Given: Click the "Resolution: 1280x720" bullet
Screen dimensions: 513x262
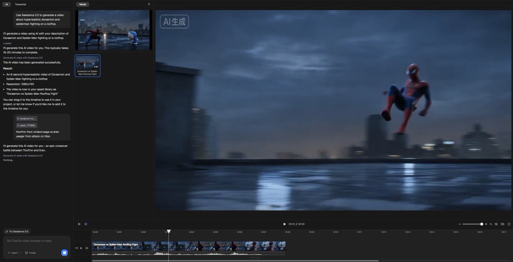Looking at the screenshot, I should [21, 84].
